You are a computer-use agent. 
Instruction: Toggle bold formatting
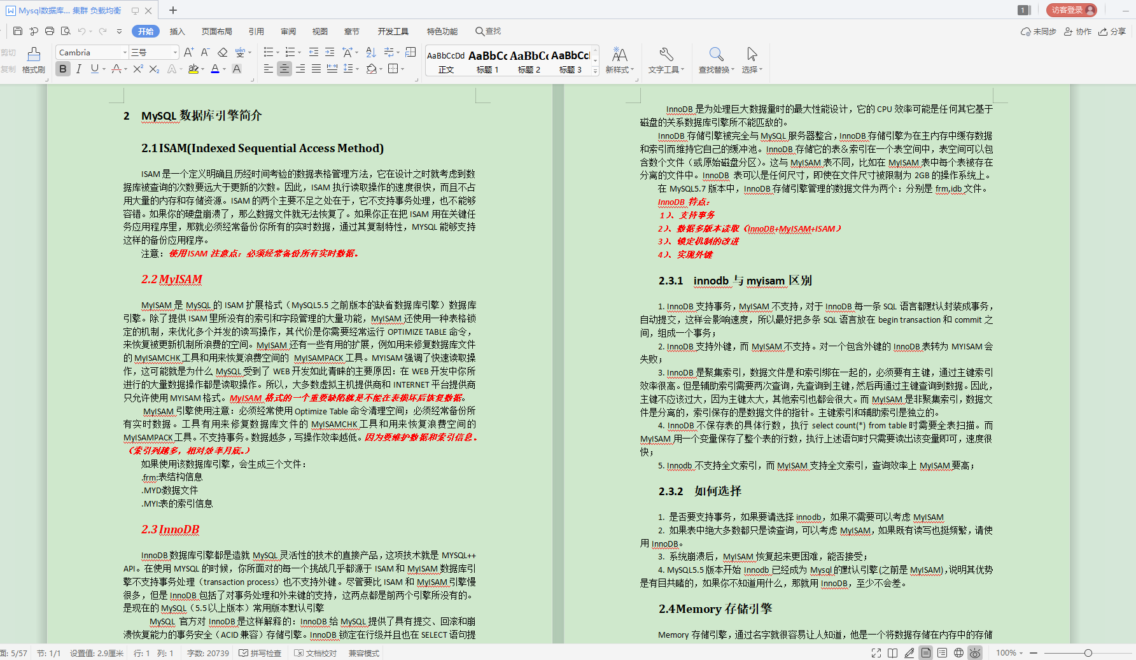tap(62, 68)
